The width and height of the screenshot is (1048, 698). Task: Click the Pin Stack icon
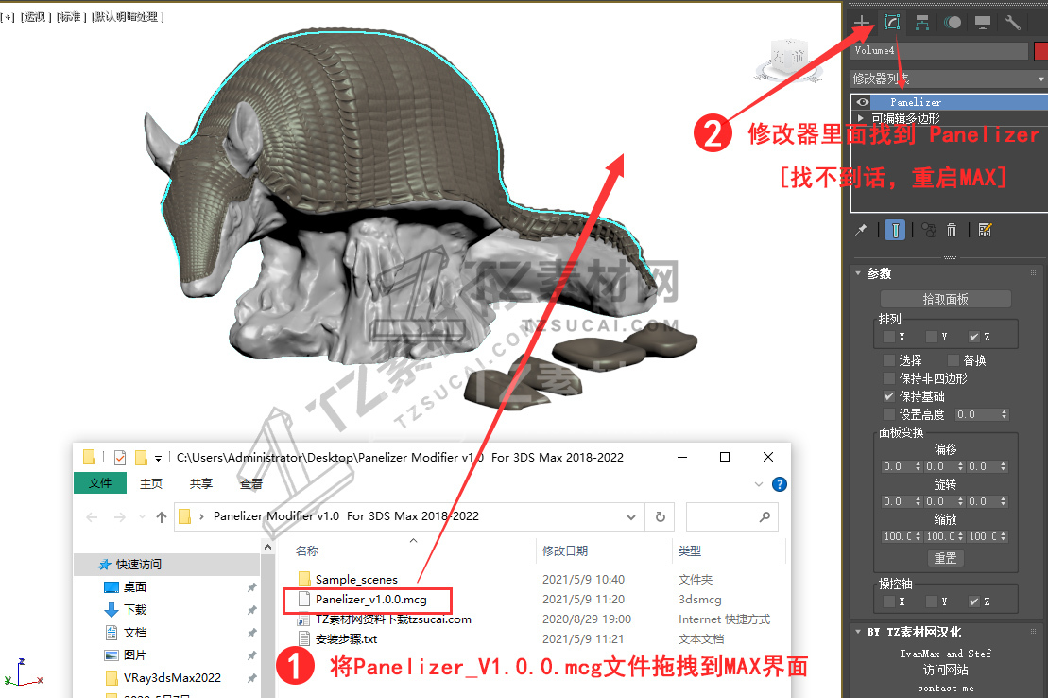coord(861,230)
